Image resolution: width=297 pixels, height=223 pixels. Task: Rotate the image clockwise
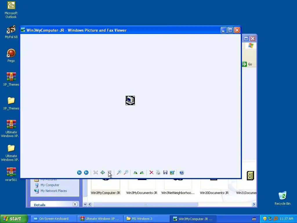(135, 172)
